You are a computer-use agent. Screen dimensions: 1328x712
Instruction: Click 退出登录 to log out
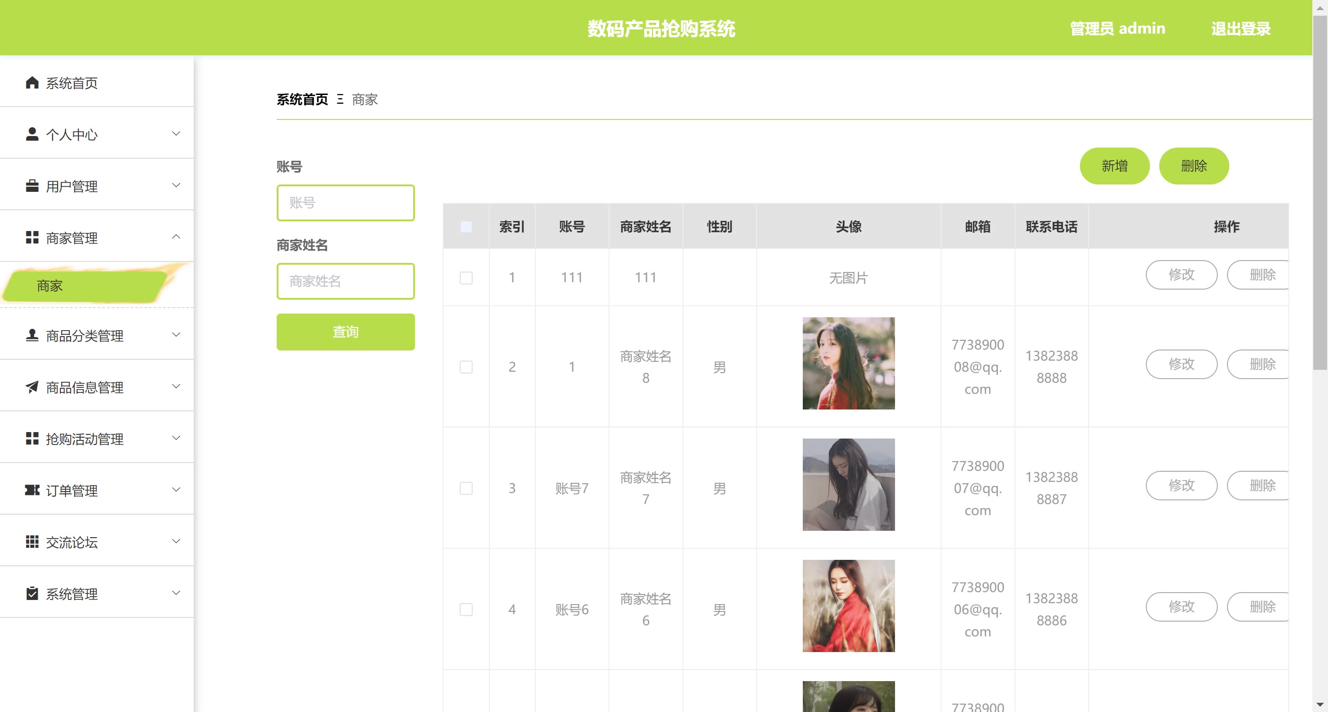pos(1241,28)
